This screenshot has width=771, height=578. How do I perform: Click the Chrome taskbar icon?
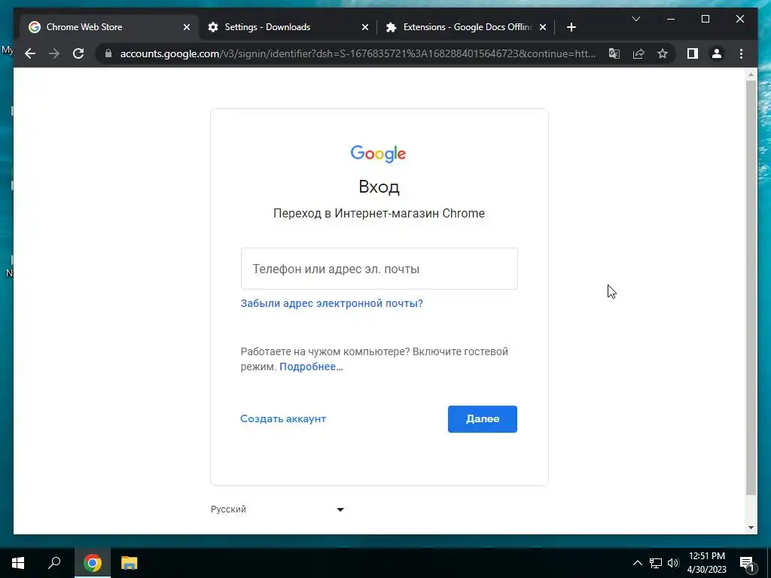92,563
